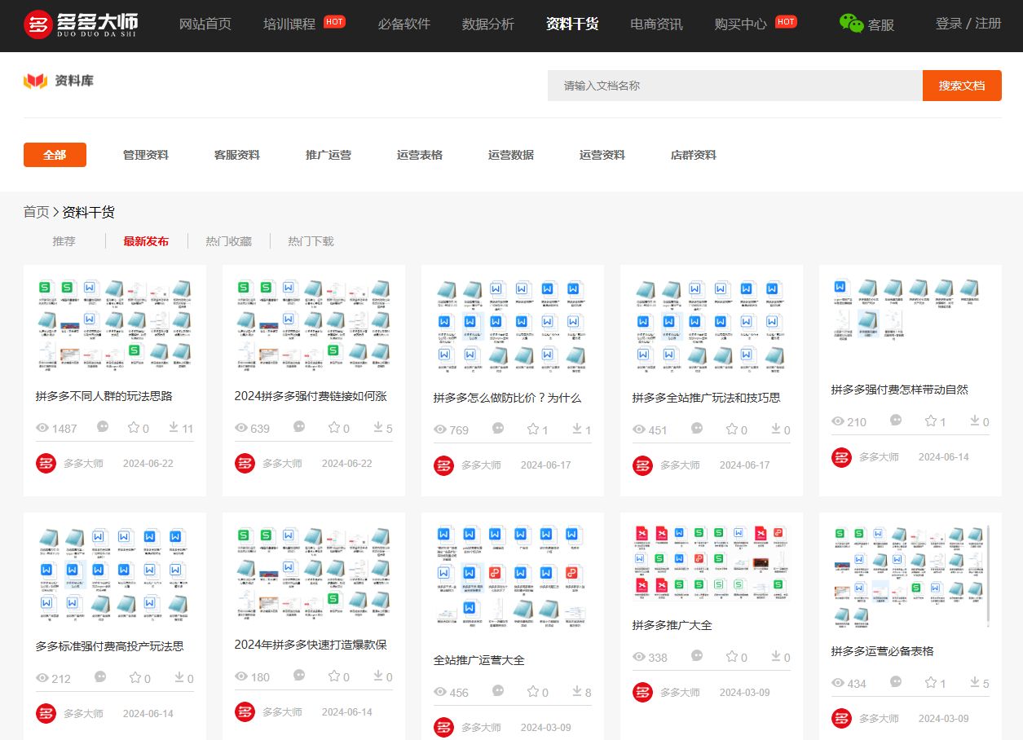
Task: Download icon on 拼多多怎么做防比价 card
Action: 577,429
